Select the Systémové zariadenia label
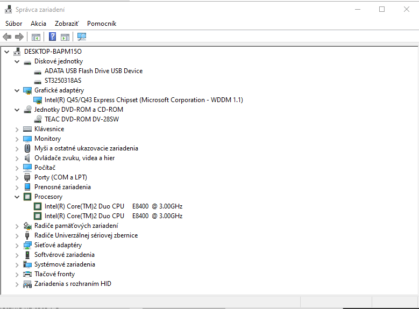The width and height of the screenshot is (419, 309). pyautogui.click(x=65, y=264)
